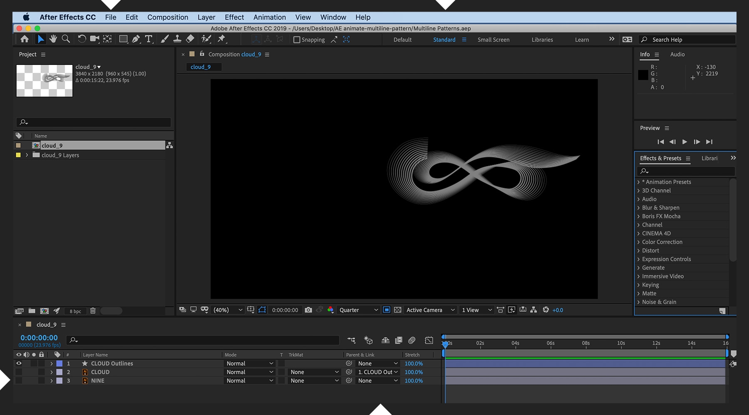Click the cloud_9 project thumbnail
This screenshot has height=415, width=749.
[44, 80]
